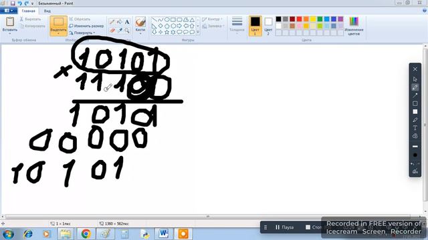428x240 pixels.
Task: Select the marker tool in recorder panel
Action: point(415,120)
